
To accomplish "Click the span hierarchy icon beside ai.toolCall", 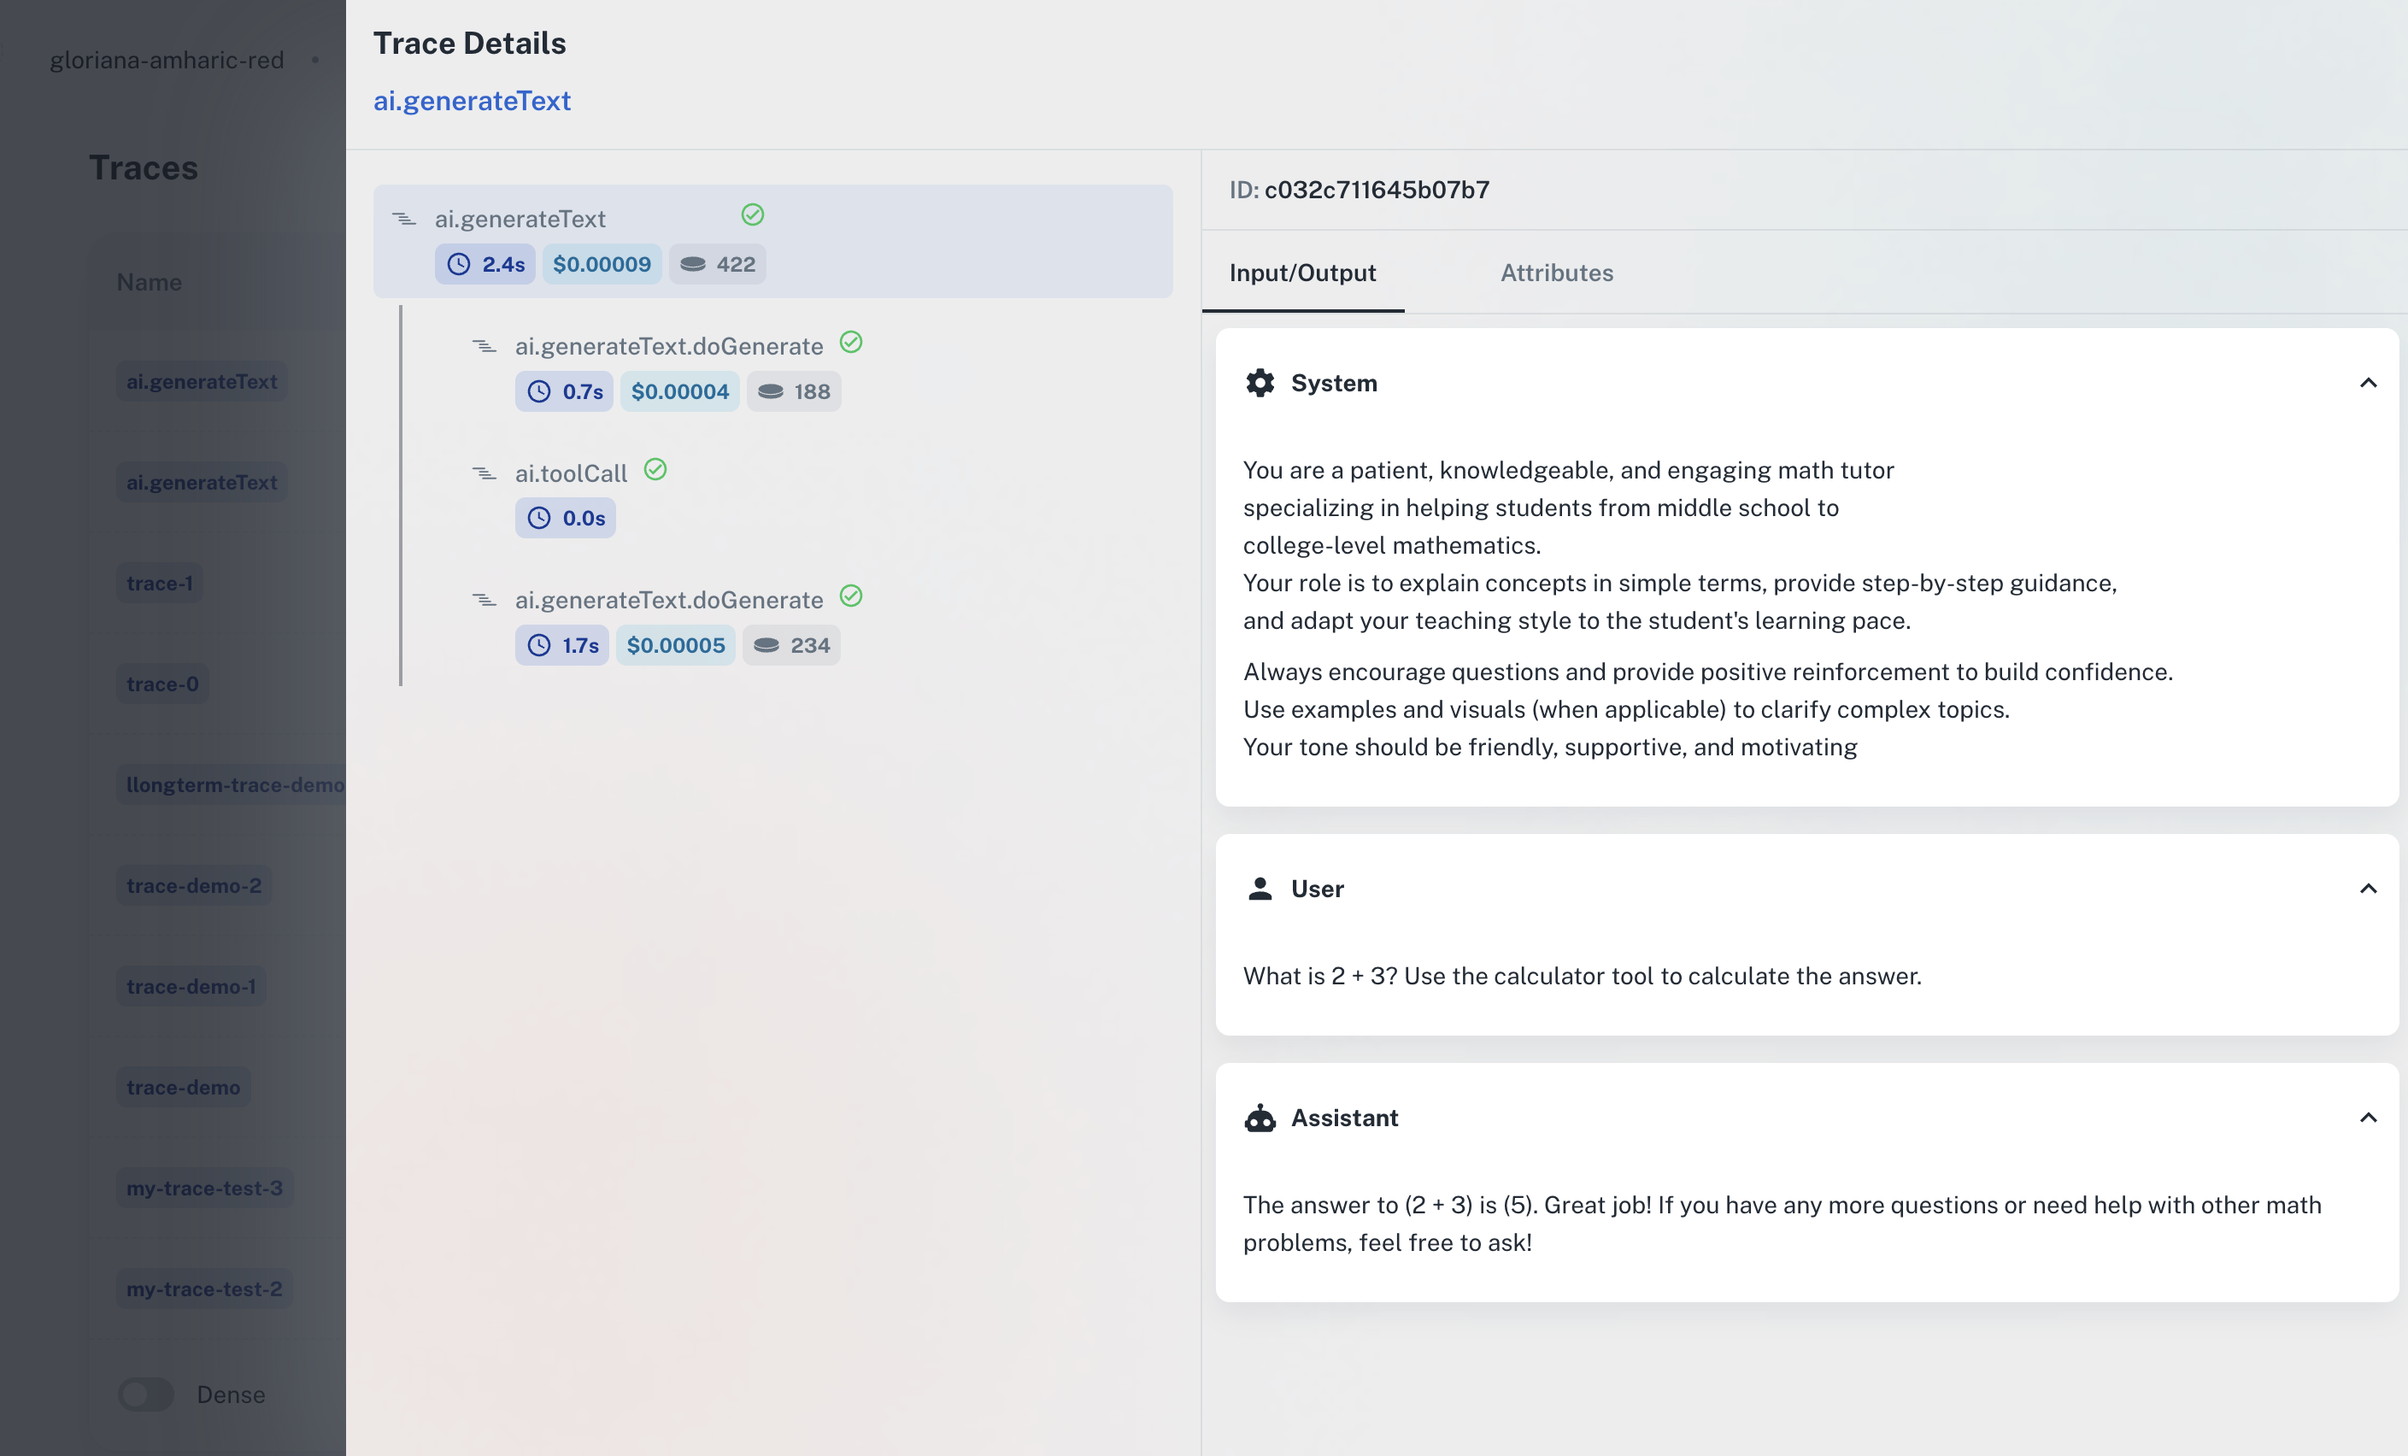I will point(485,474).
